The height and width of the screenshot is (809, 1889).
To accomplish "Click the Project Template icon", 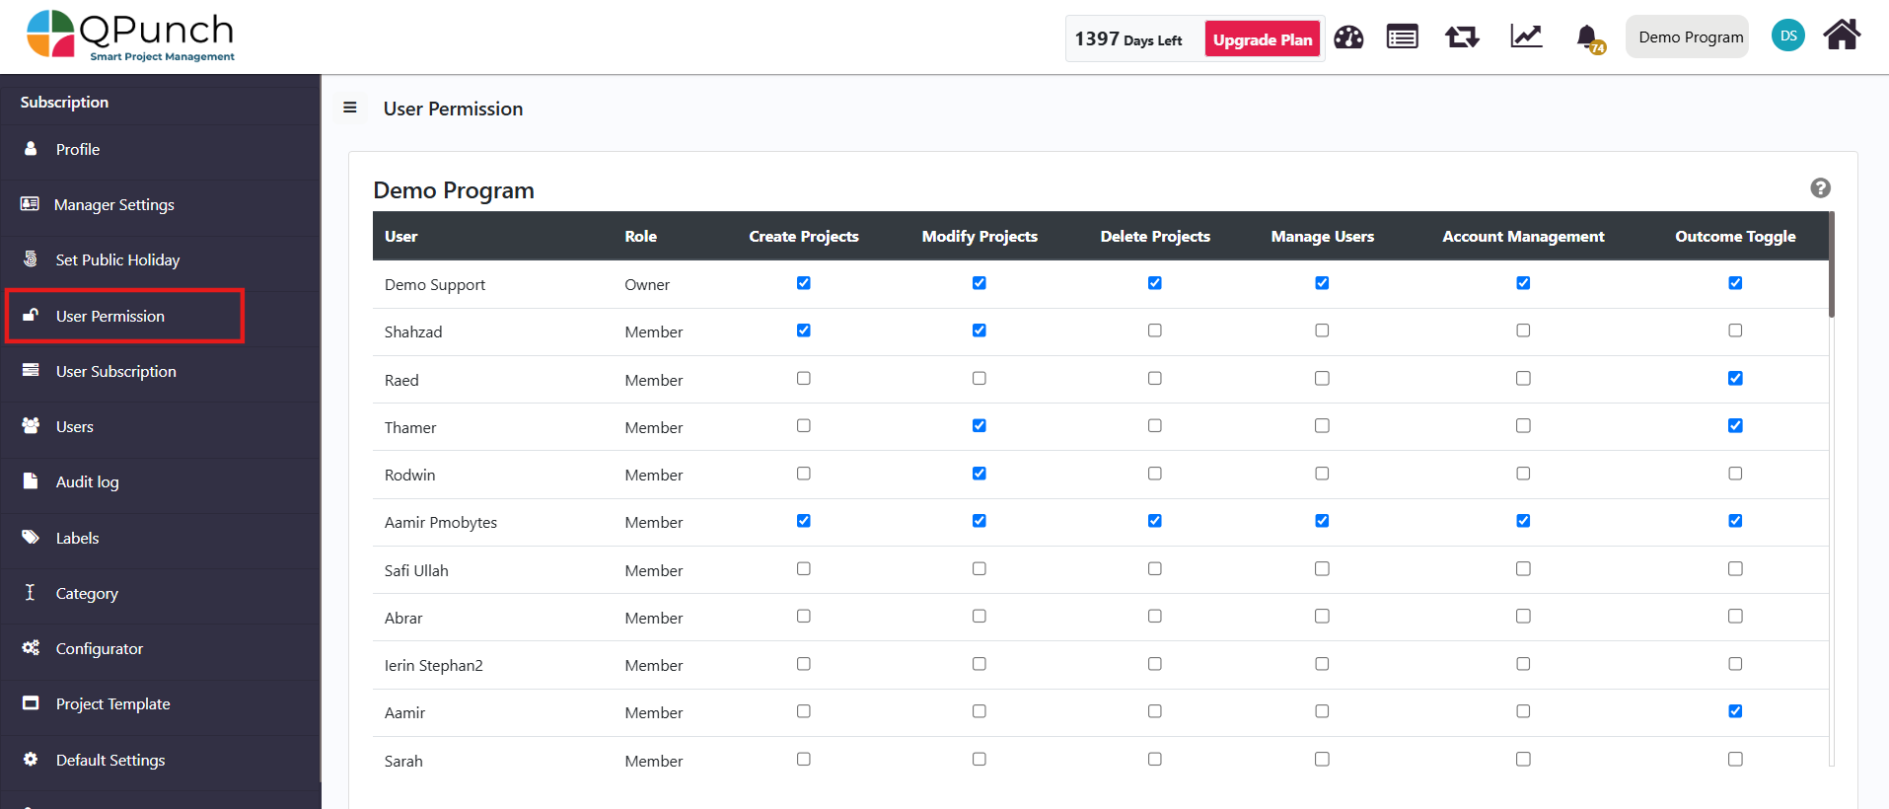I will click(x=31, y=702).
